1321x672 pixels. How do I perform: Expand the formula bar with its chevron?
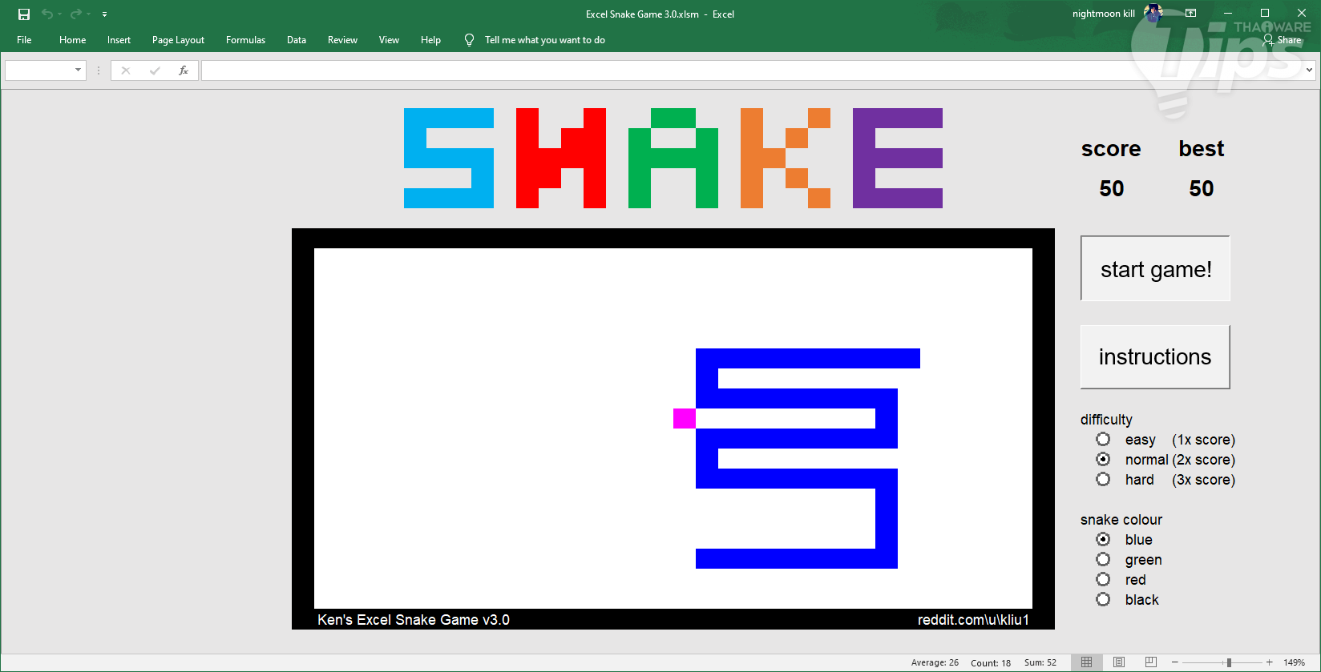point(1310,70)
